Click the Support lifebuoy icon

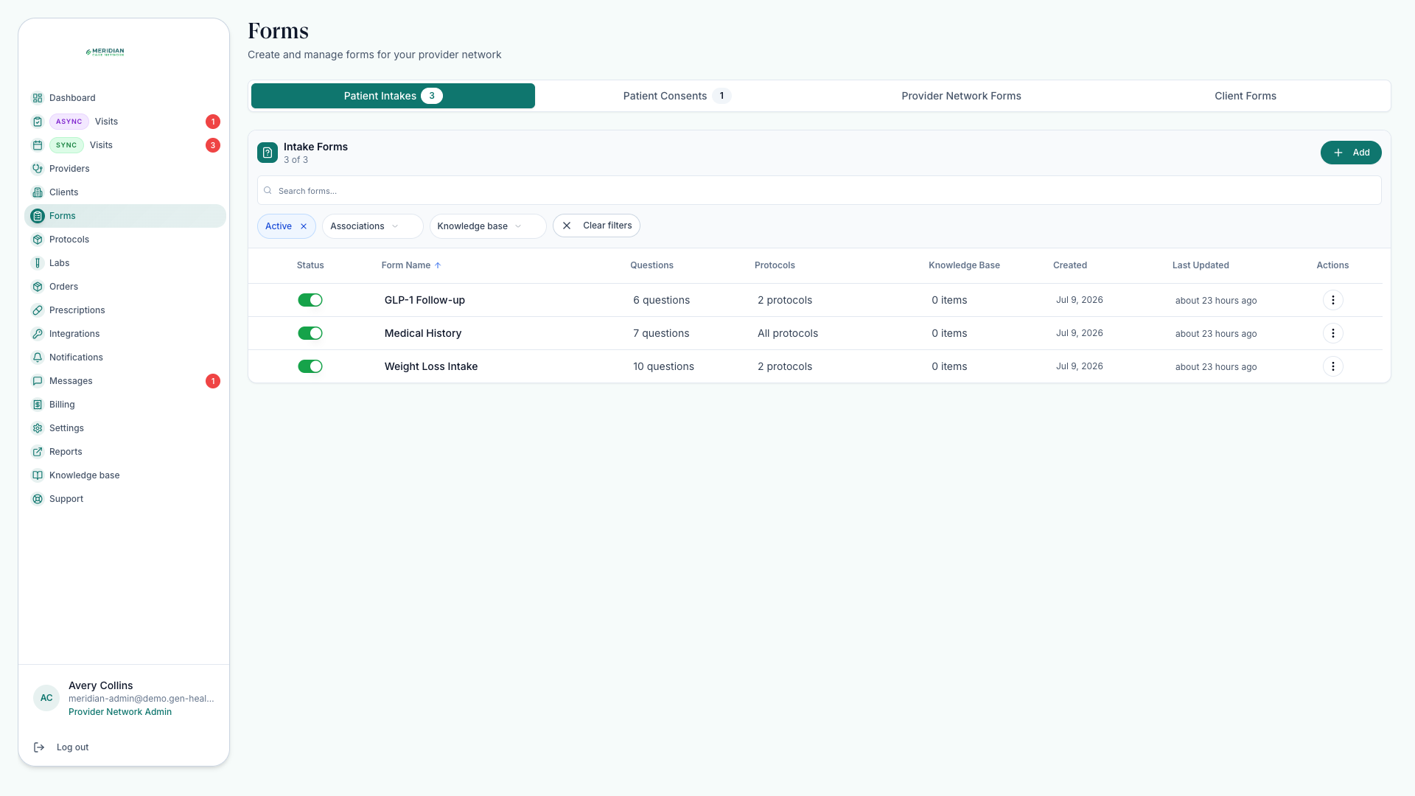(x=38, y=499)
